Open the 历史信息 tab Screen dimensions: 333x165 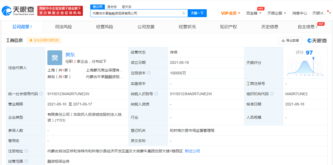(270, 27)
